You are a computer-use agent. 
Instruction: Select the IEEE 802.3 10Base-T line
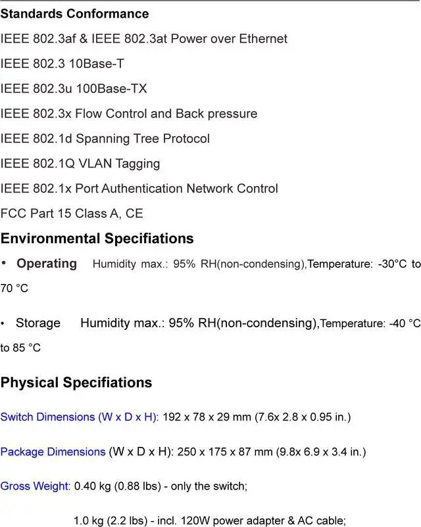[62, 64]
